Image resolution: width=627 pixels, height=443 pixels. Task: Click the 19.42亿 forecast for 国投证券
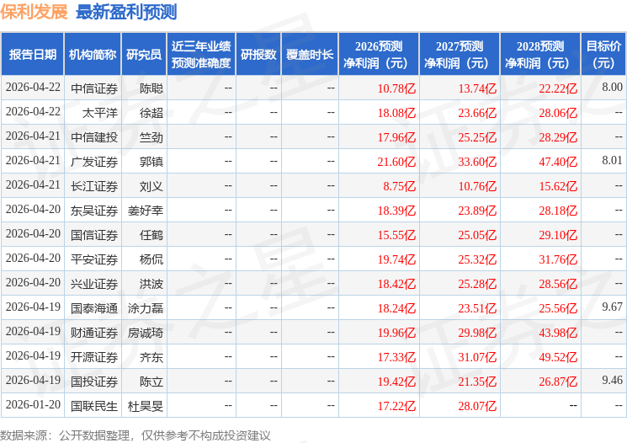[x=396, y=382]
